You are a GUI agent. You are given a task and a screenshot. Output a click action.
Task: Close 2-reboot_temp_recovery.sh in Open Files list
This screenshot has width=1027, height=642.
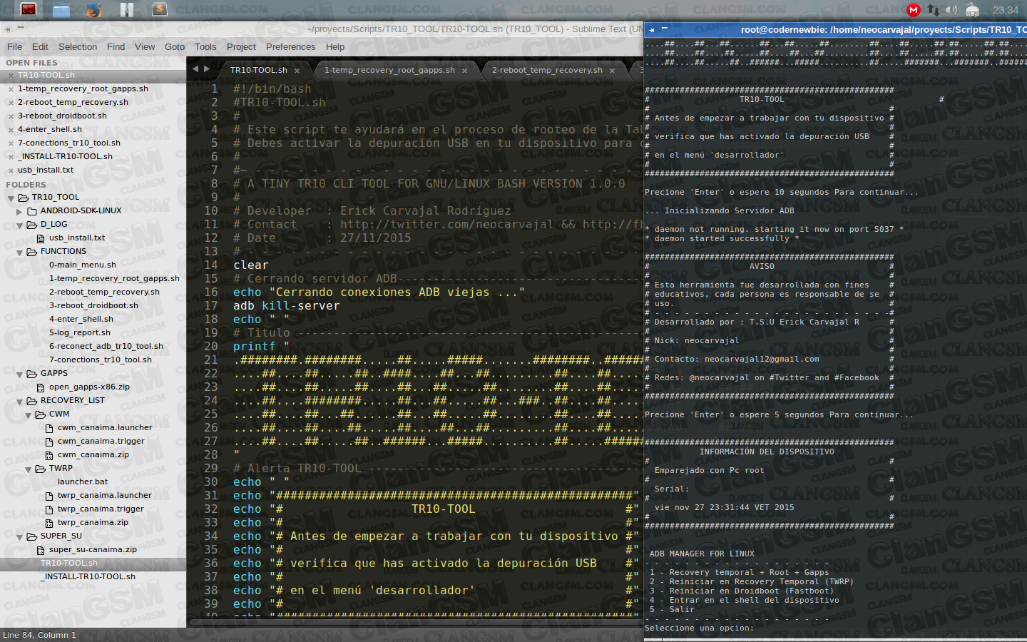(11, 103)
